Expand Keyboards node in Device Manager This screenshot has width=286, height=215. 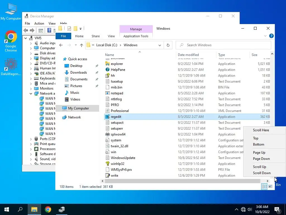(x=31, y=79)
